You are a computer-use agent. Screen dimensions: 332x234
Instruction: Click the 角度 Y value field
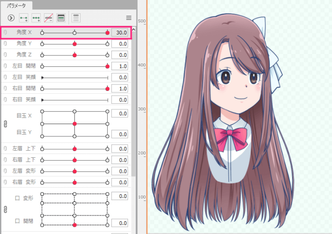(x=120, y=44)
